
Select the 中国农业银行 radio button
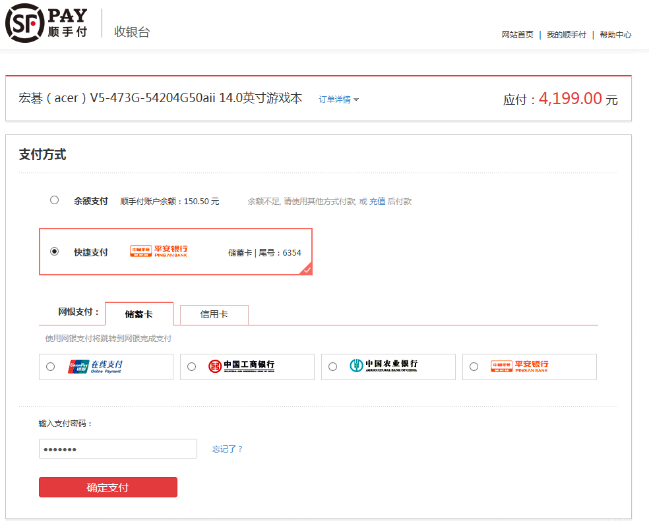click(333, 366)
